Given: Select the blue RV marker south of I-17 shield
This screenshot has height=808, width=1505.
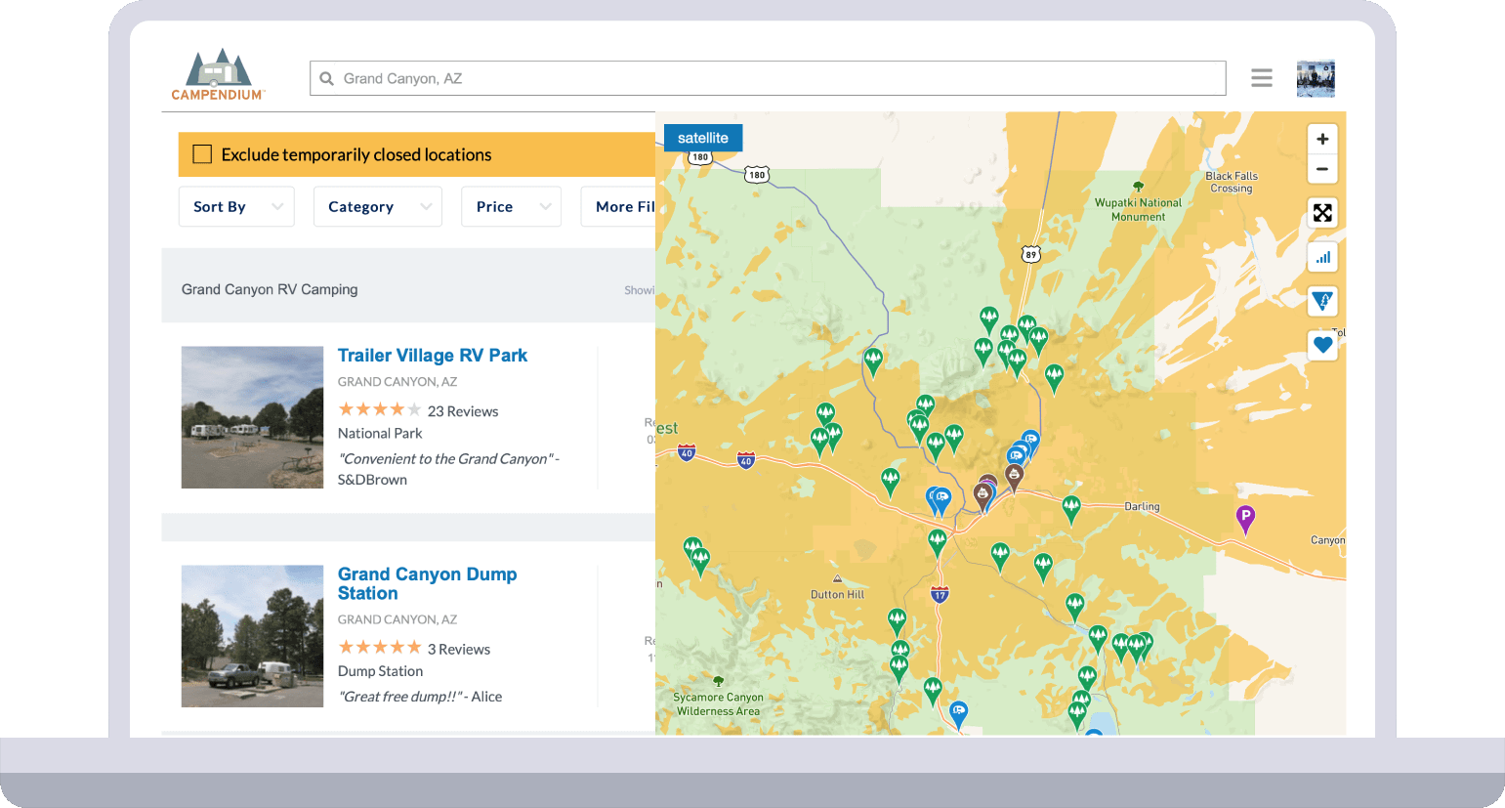Looking at the screenshot, I should 959,715.
